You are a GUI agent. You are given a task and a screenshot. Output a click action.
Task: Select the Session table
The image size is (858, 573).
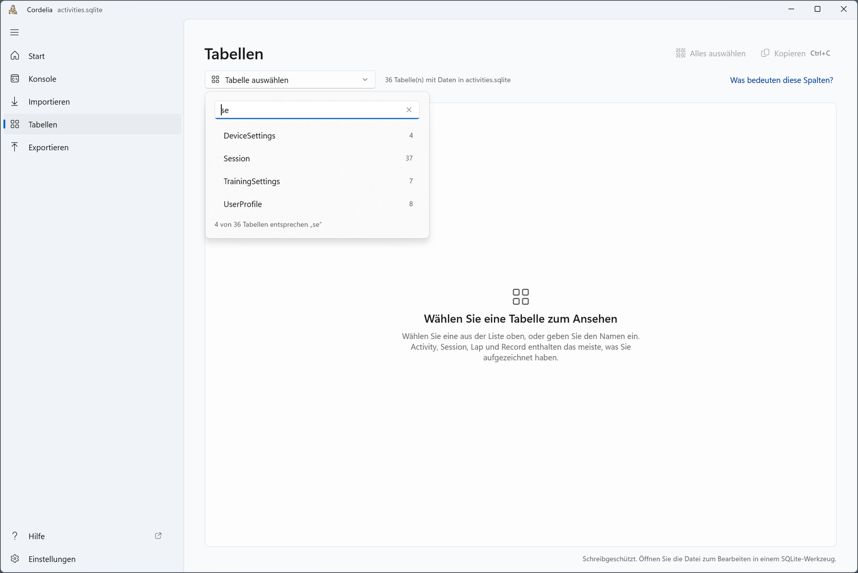pos(317,158)
